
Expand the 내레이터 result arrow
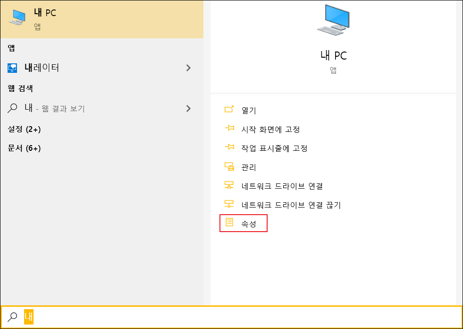coord(188,68)
